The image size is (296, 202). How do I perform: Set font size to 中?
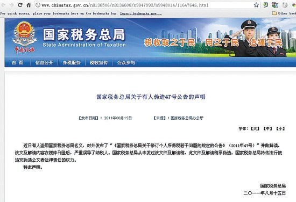pos(267,129)
